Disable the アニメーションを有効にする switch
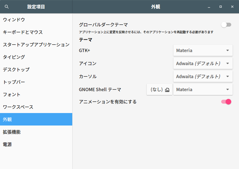 coord(226,102)
